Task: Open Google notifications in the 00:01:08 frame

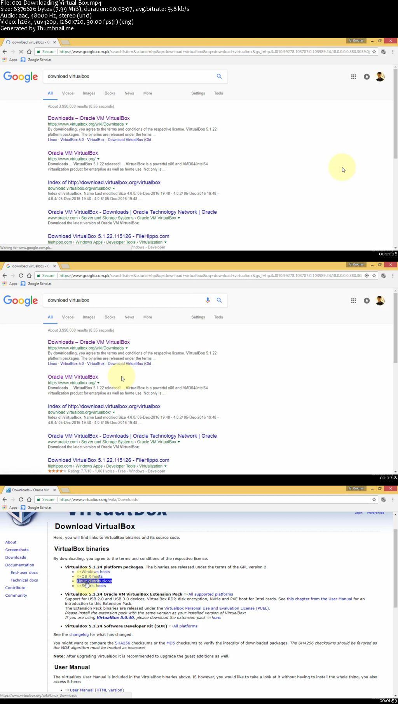Action: tap(367, 77)
